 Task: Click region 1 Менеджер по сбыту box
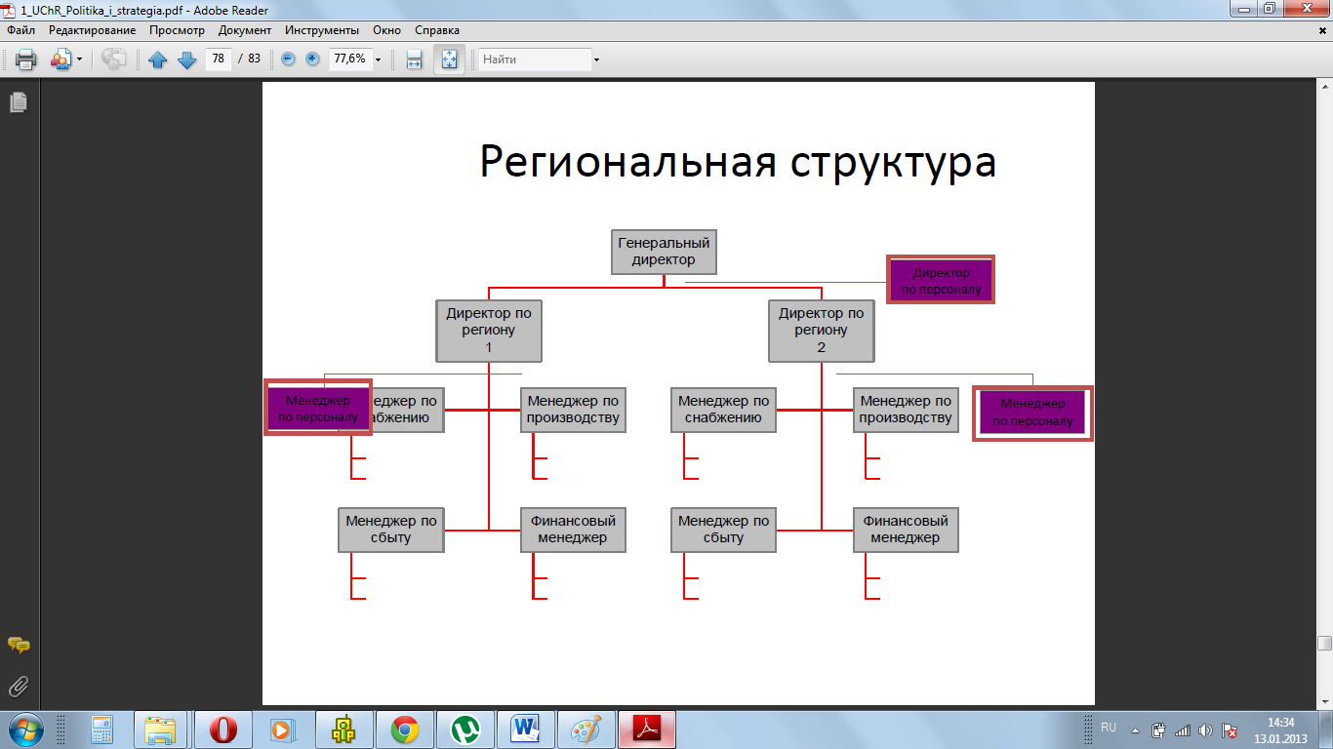391,530
